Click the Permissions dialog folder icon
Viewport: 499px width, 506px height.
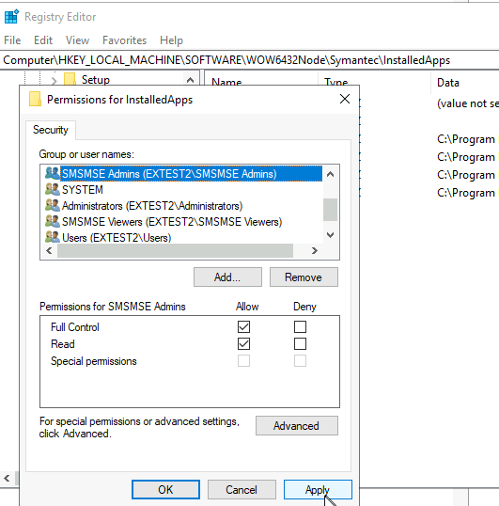pos(35,99)
